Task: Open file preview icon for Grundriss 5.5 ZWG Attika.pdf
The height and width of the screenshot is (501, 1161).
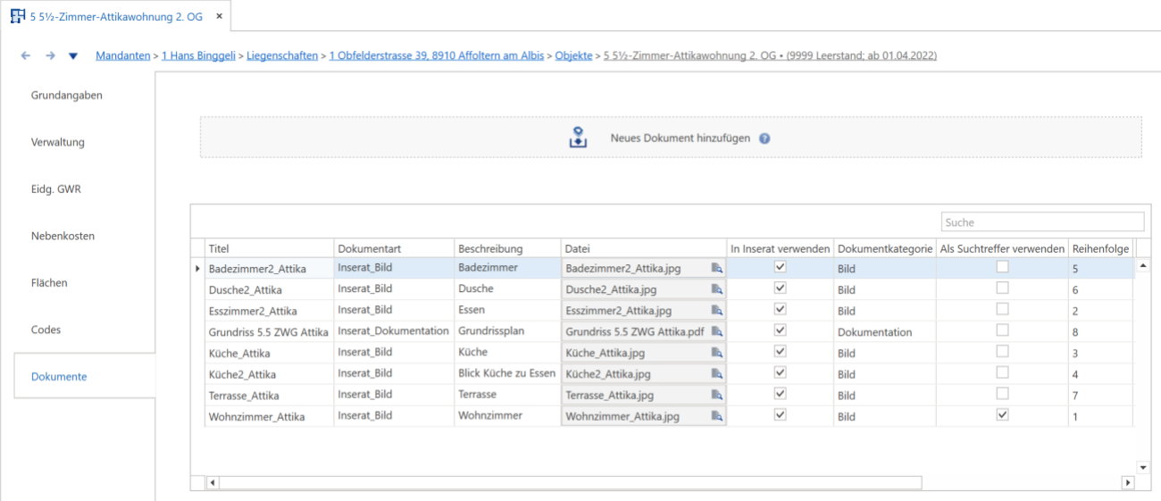Action: (716, 331)
